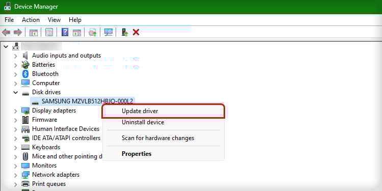Click the Monitors category icon
382x191 pixels.
coord(25,166)
